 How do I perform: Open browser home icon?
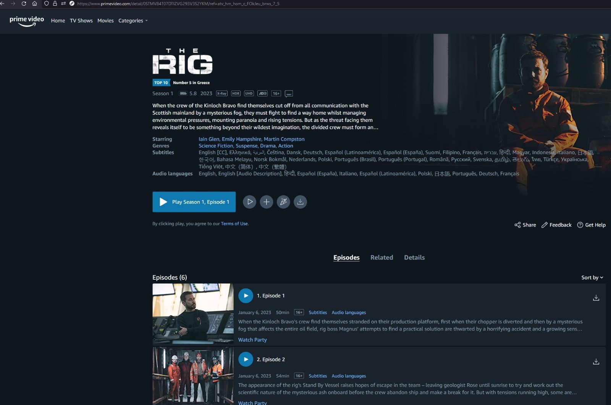[x=34, y=3]
